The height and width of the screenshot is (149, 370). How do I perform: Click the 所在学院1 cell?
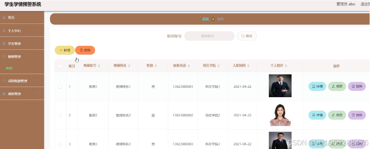213,87
